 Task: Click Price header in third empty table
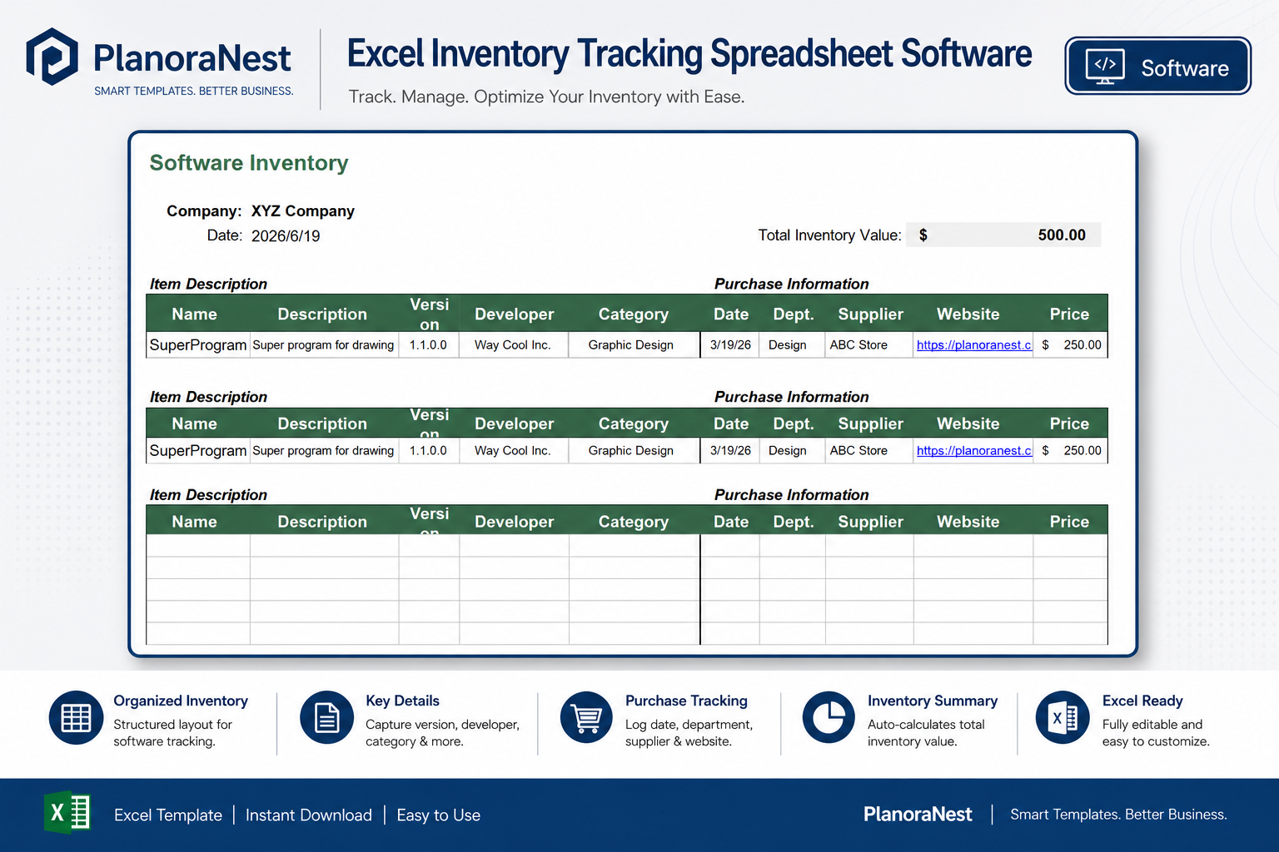[x=1069, y=522]
